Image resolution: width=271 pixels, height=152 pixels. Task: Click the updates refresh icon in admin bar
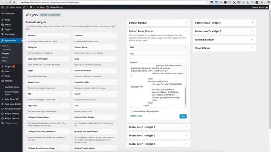tap(24, 7)
